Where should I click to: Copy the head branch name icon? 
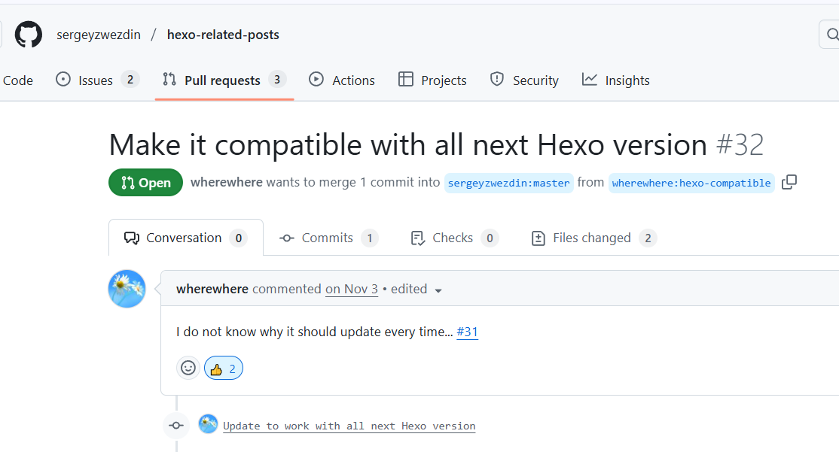pyautogui.click(x=789, y=183)
